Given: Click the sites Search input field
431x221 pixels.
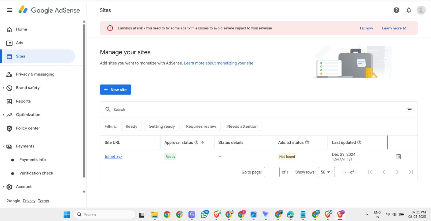Looking at the screenshot, I should coord(259,110).
